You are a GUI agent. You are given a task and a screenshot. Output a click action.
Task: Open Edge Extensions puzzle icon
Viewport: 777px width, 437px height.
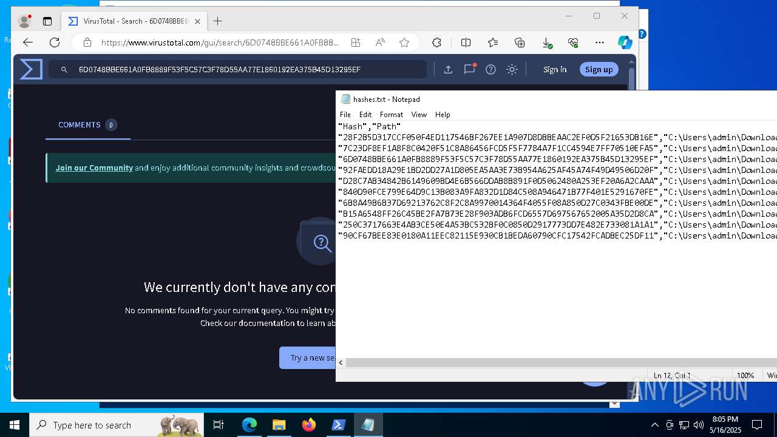pos(436,42)
